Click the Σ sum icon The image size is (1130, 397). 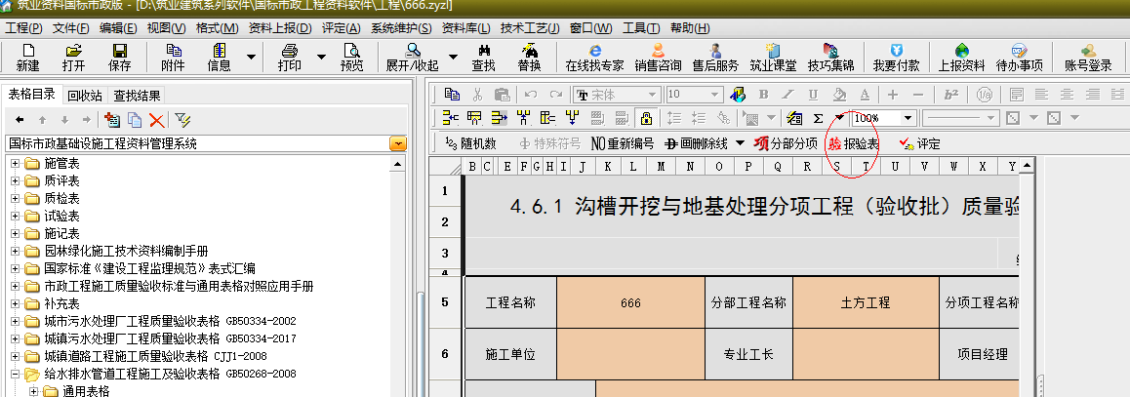click(x=818, y=118)
